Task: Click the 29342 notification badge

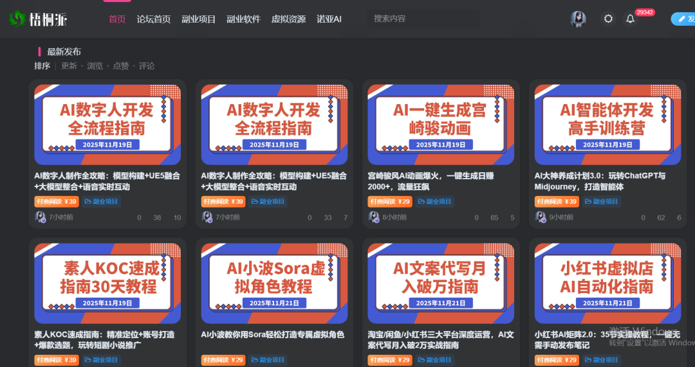Action: (644, 12)
